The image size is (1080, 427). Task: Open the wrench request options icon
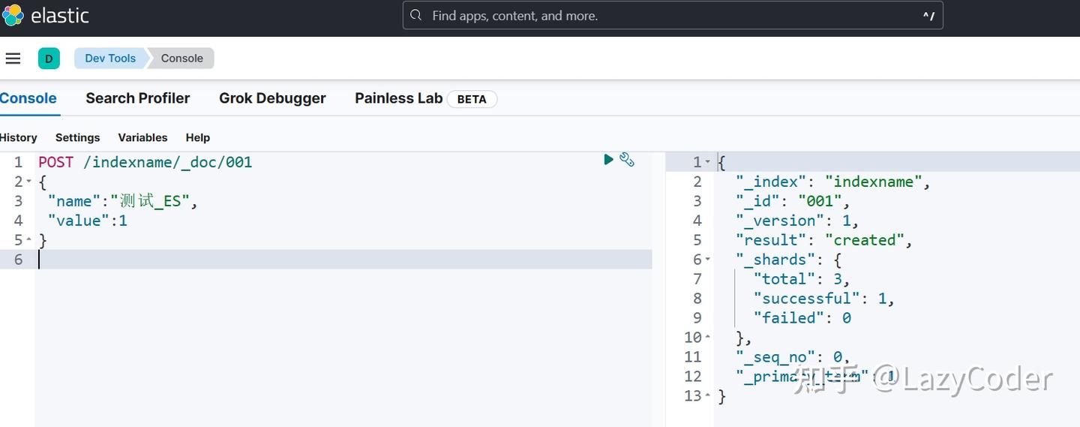[627, 159]
